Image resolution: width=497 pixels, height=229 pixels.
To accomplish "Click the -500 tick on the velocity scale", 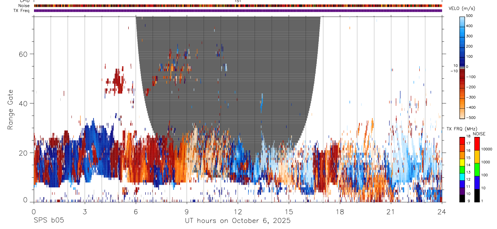I will [472, 118].
